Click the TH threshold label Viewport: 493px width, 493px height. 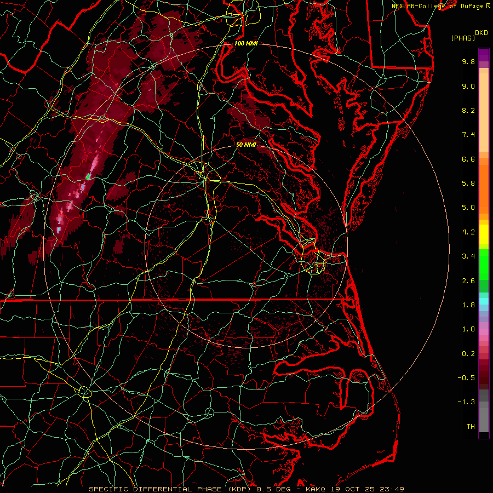(471, 427)
